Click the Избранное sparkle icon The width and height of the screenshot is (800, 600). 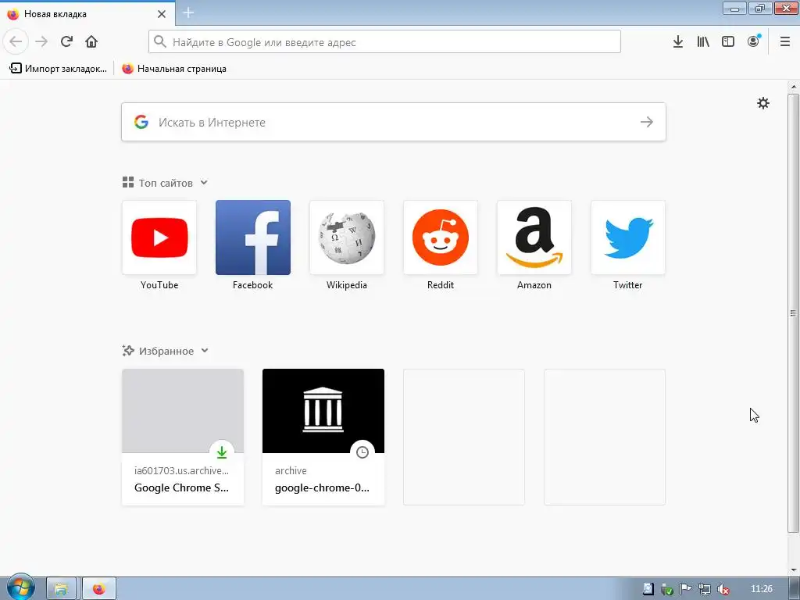[128, 351]
